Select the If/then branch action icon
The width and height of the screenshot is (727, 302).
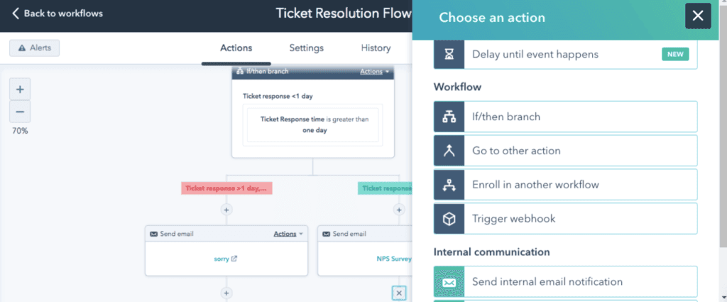click(x=449, y=117)
